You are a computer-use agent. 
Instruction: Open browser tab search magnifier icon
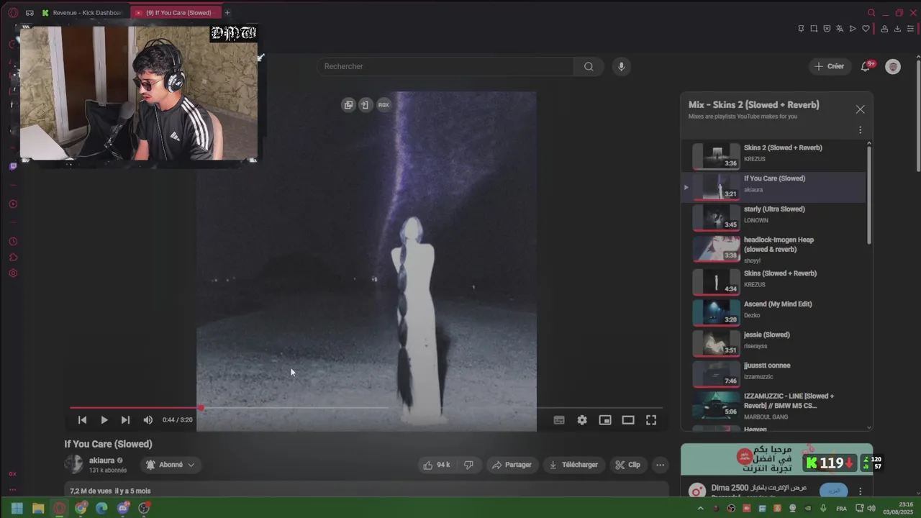(871, 12)
